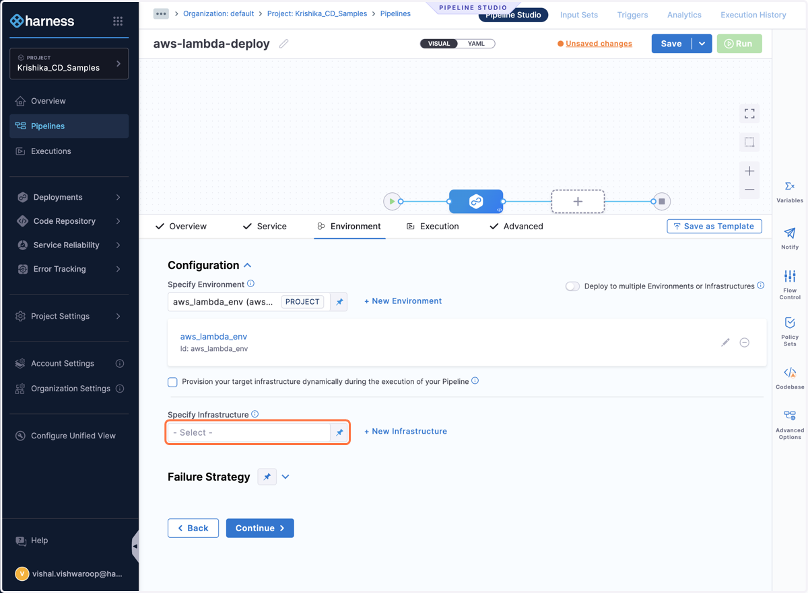Click the fullscreen canvas icon

tap(749, 114)
